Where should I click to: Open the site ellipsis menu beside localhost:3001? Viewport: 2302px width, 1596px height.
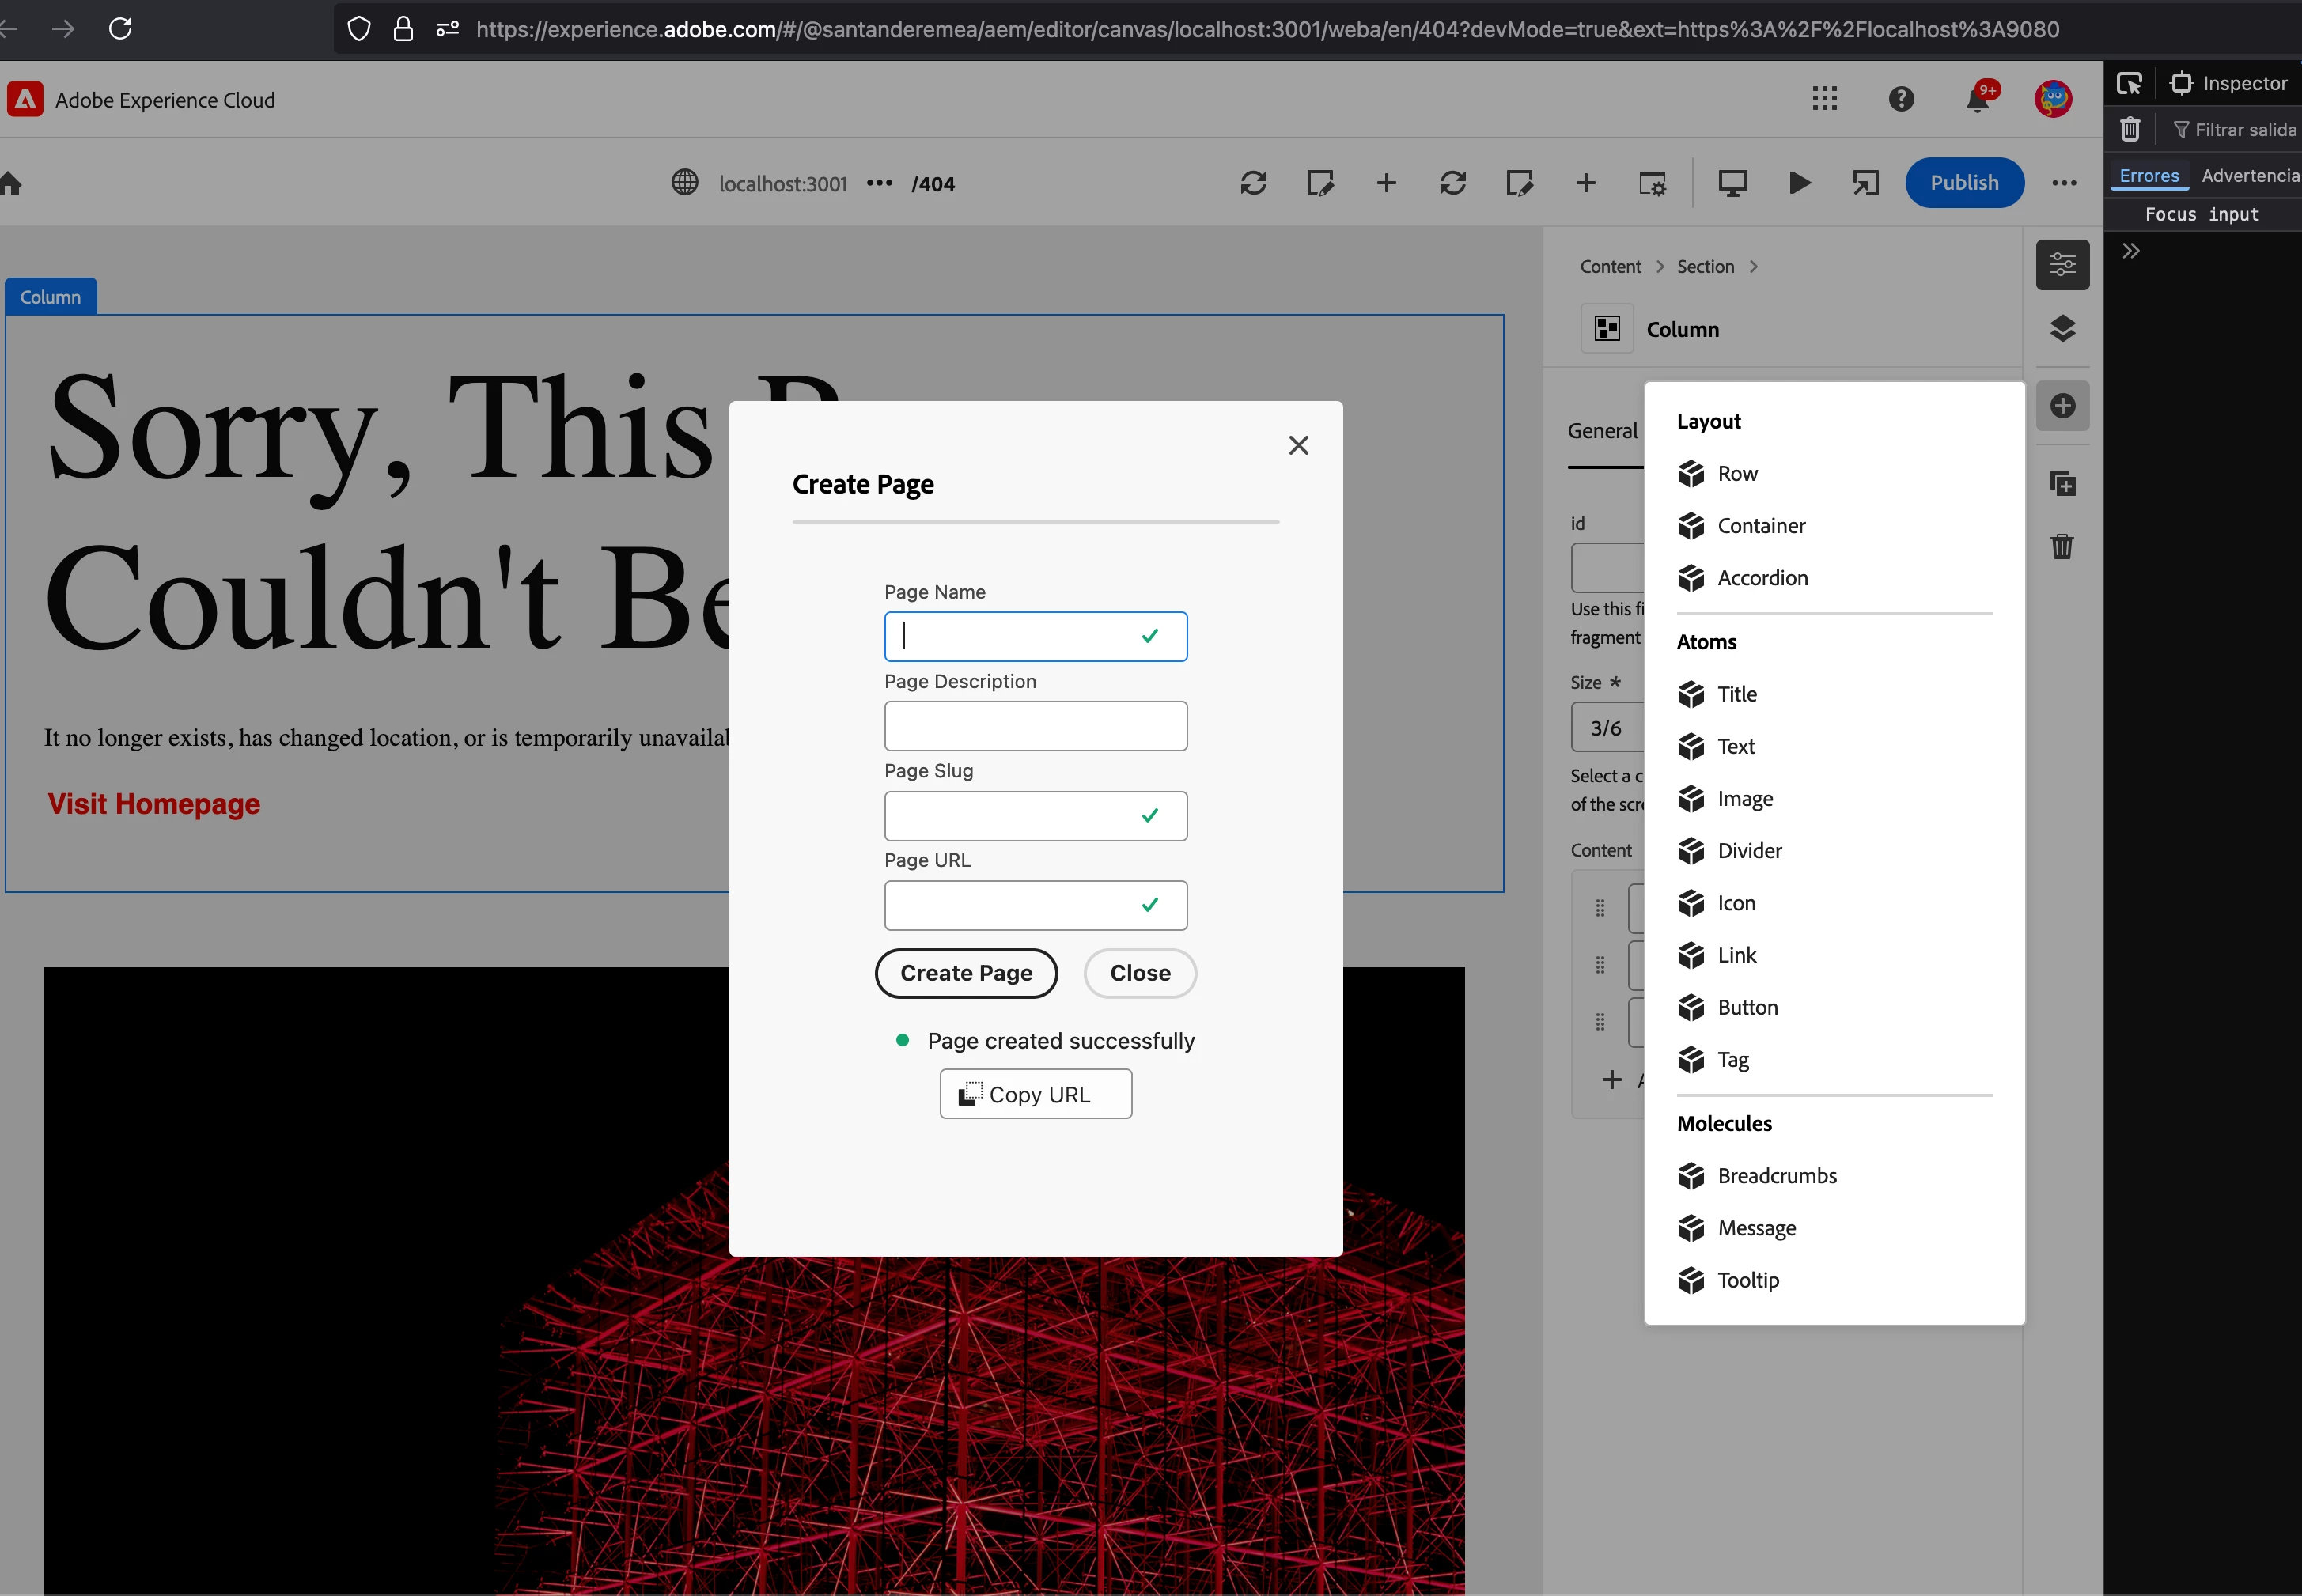879,184
